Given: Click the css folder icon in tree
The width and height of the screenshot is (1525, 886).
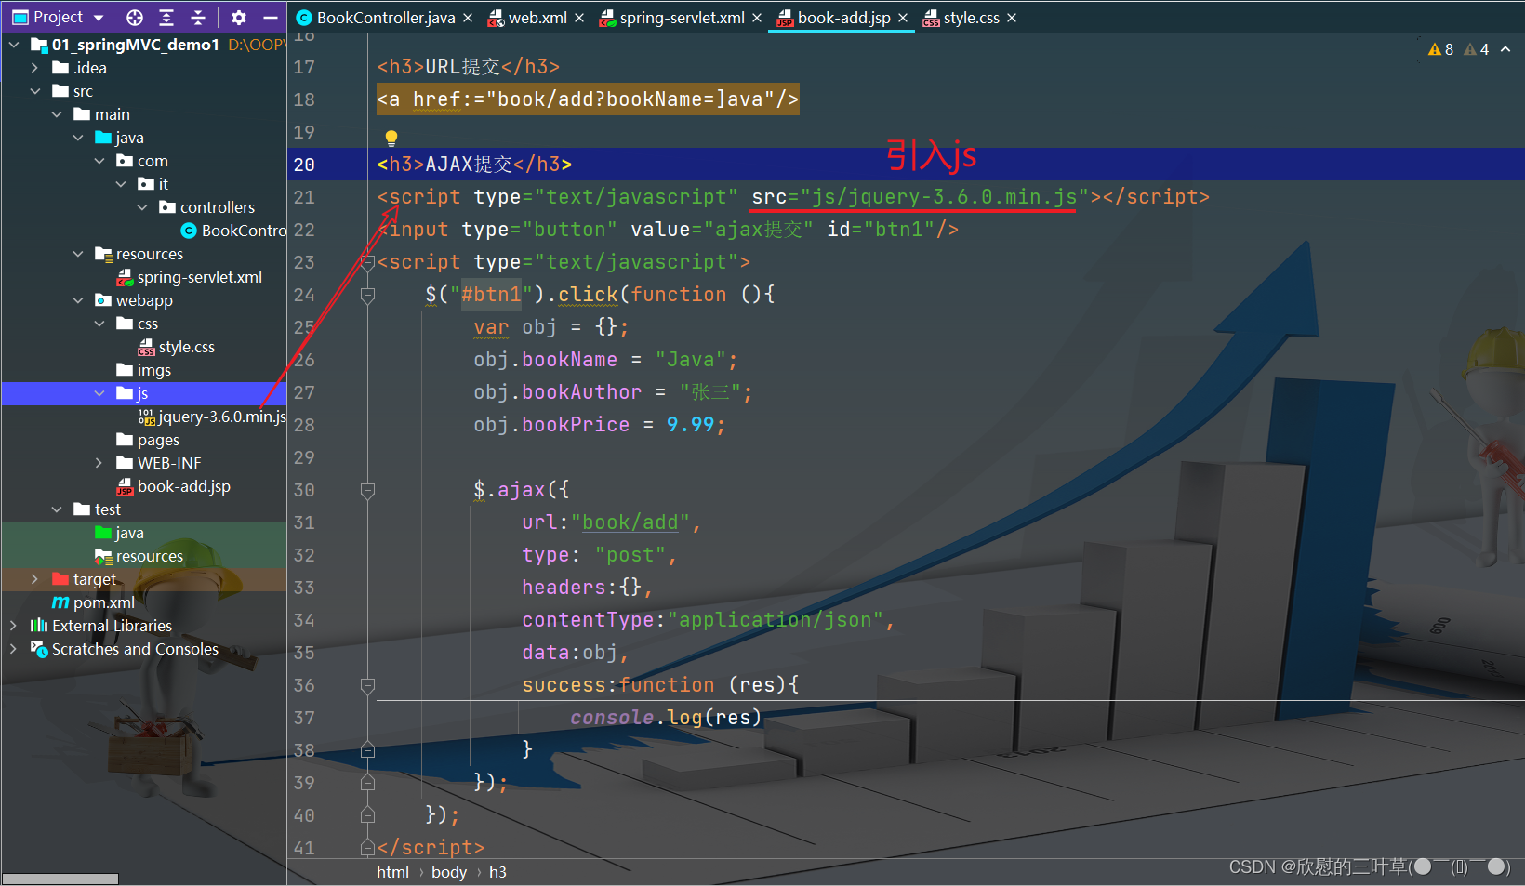Looking at the screenshot, I should click(x=125, y=324).
